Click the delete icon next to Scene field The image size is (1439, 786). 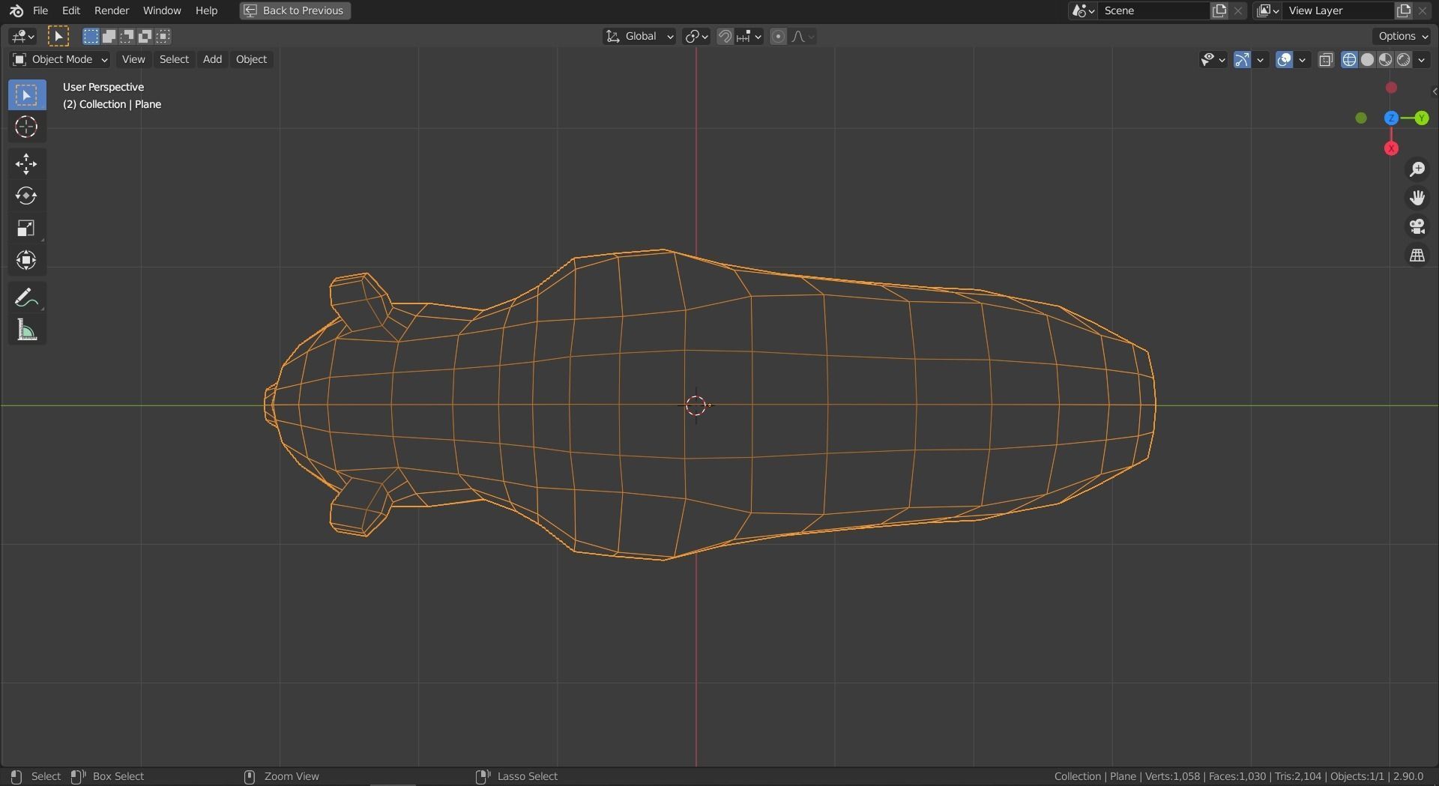1238,10
